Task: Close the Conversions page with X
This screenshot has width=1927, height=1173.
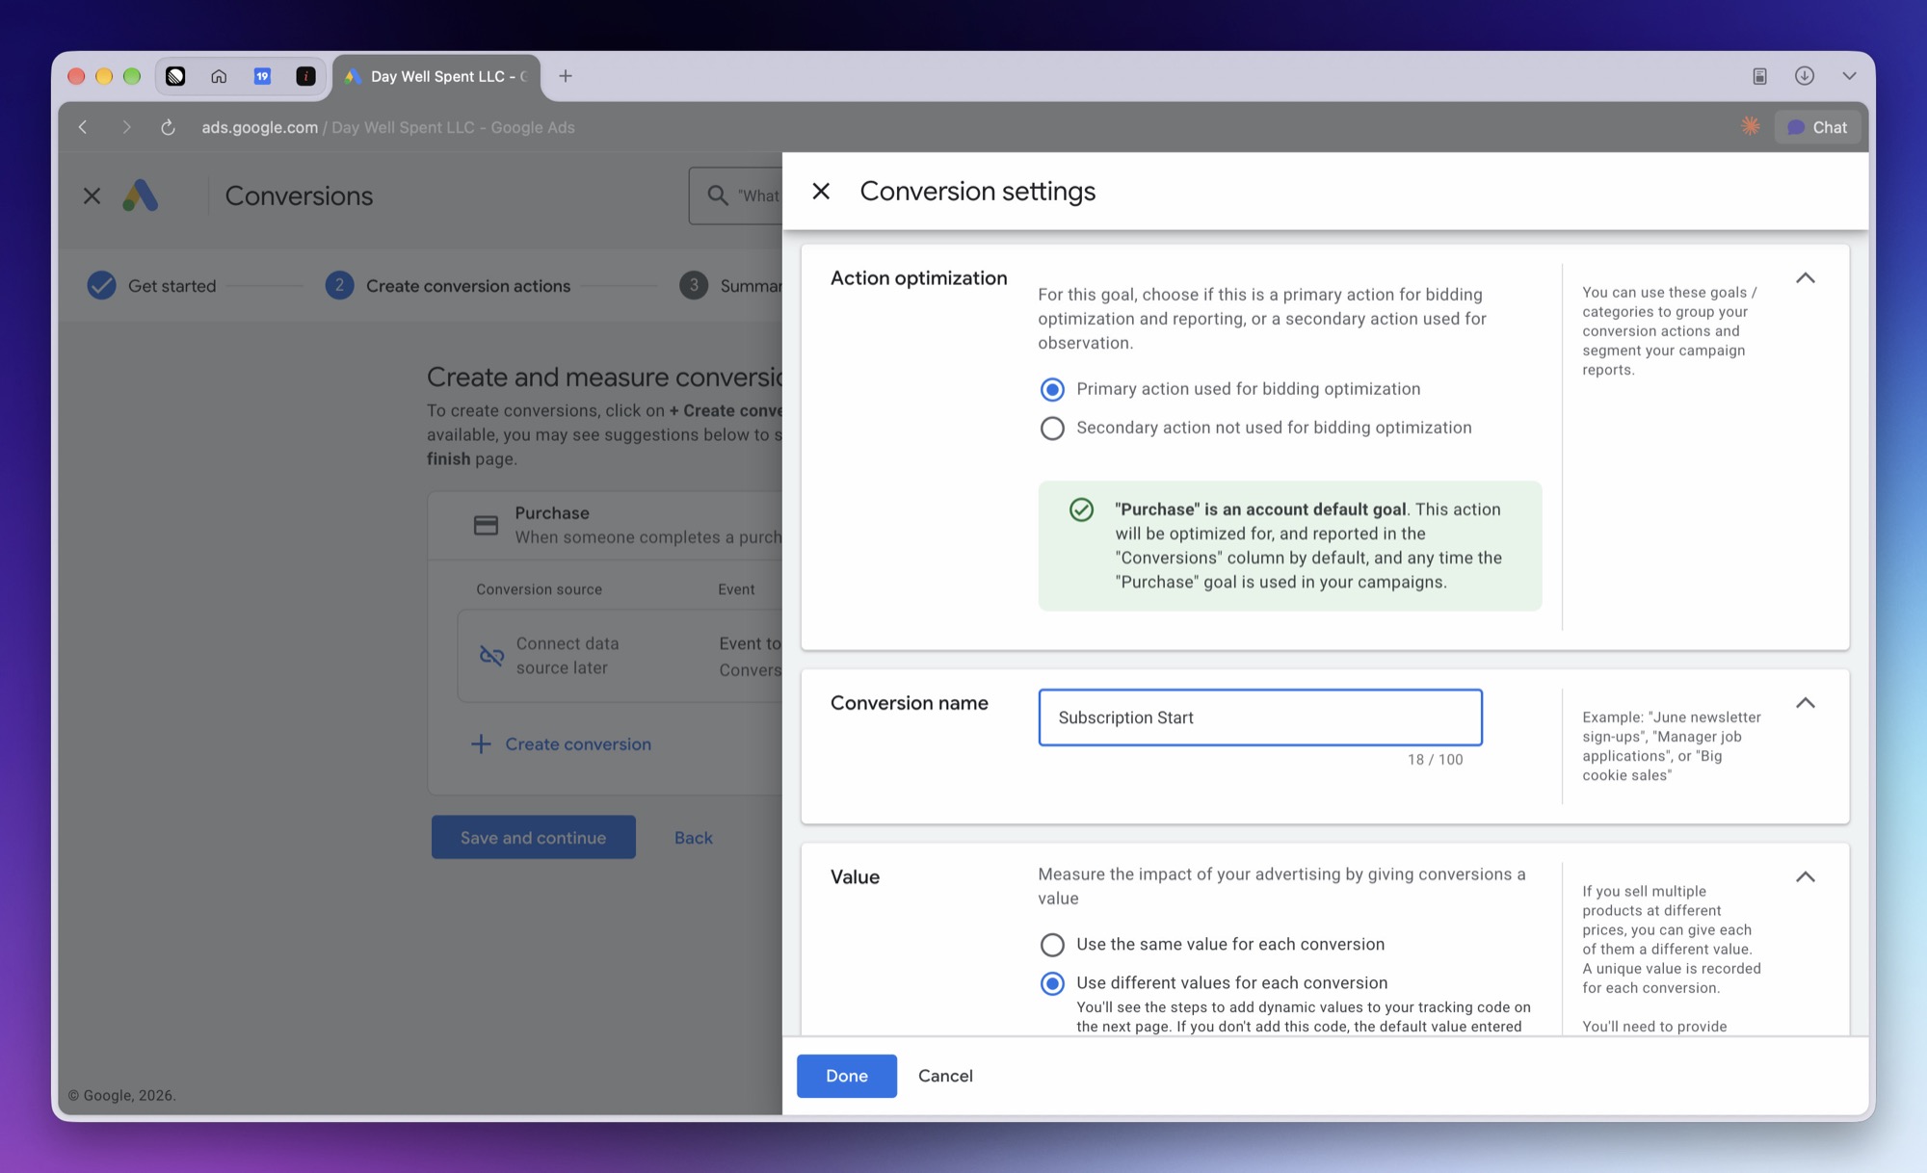Action: [92, 195]
